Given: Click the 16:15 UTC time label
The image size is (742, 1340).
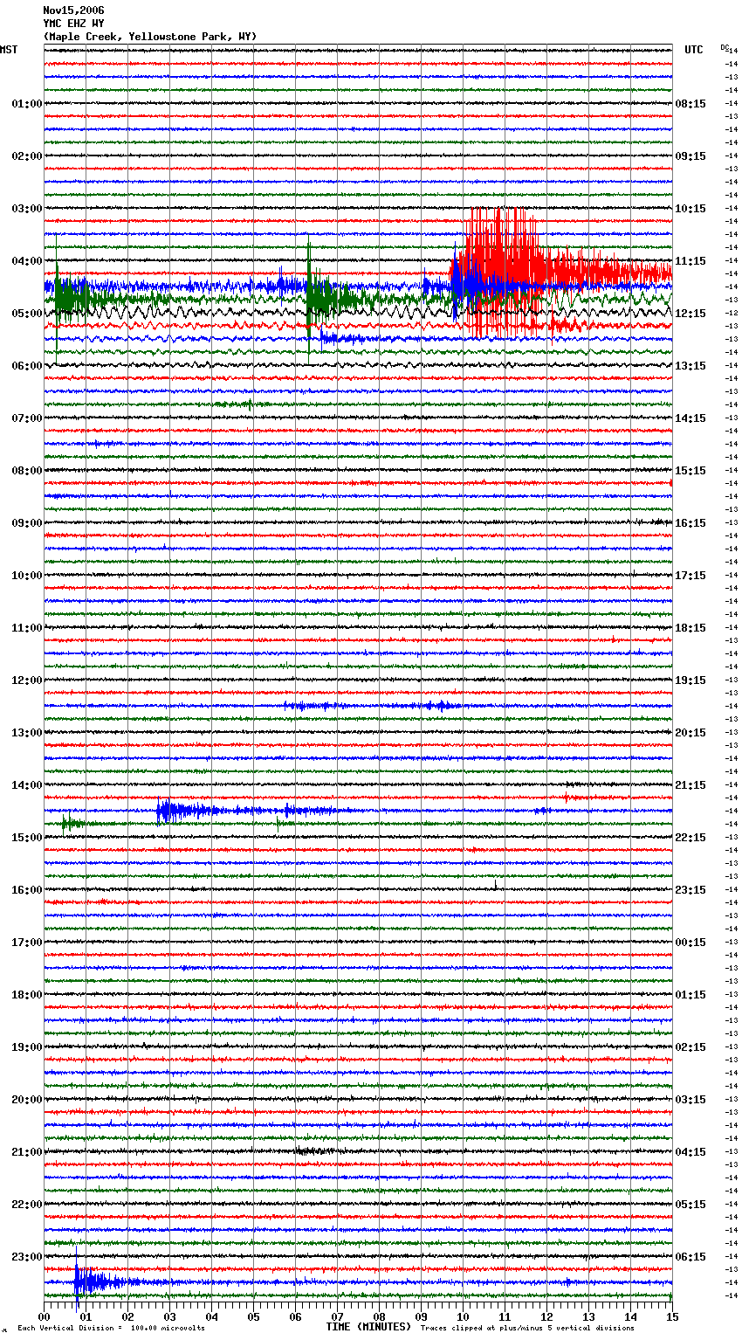Looking at the screenshot, I should pyautogui.click(x=690, y=523).
